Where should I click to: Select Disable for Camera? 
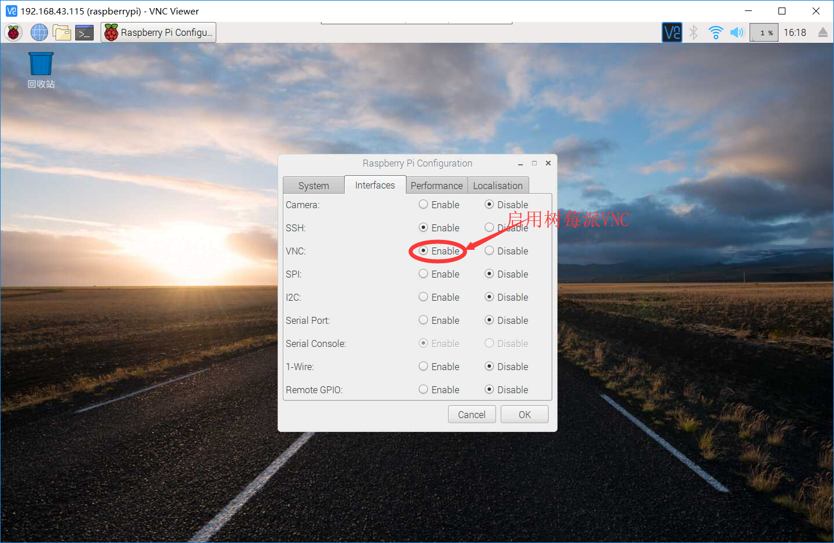point(506,205)
